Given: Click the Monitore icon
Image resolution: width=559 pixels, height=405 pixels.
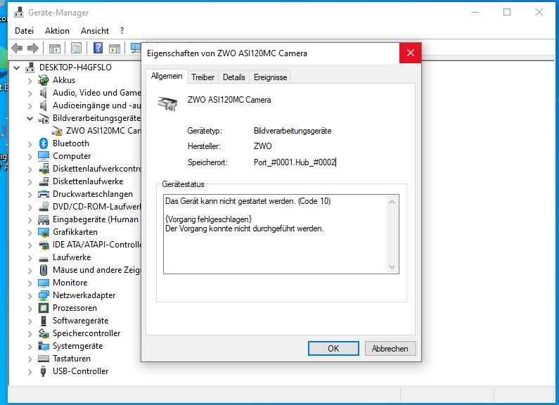Looking at the screenshot, I should tap(44, 283).
